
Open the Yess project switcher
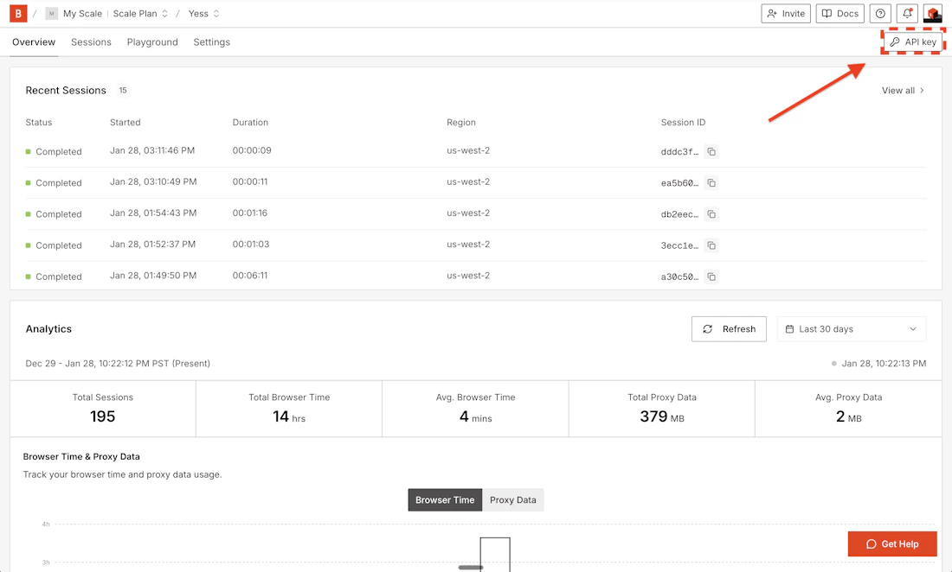point(200,13)
